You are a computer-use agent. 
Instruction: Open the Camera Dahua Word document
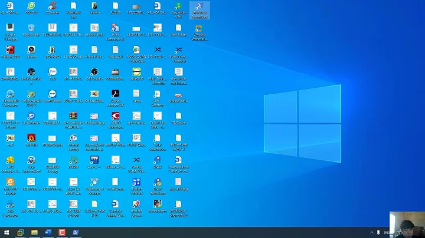tap(115, 209)
